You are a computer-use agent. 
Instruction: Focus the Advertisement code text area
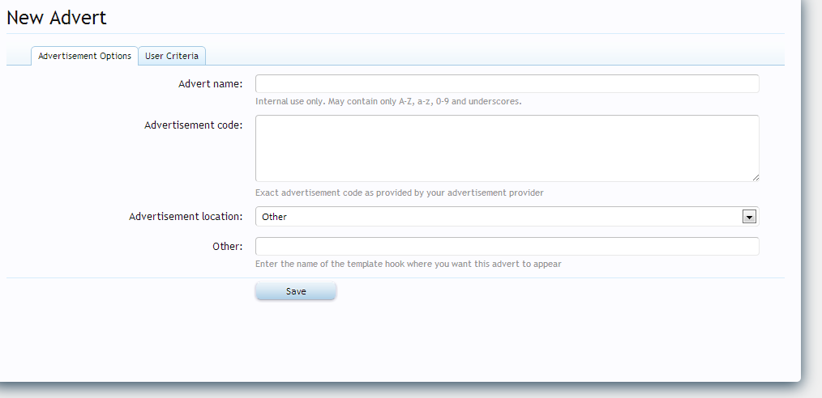pos(507,148)
